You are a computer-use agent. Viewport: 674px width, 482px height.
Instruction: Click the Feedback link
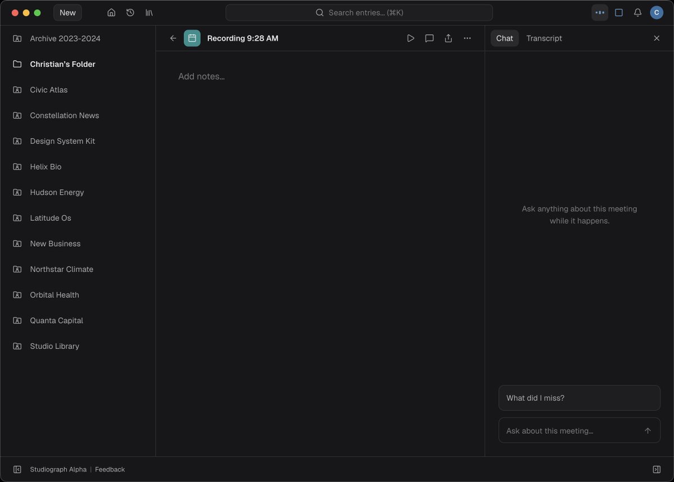point(110,469)
